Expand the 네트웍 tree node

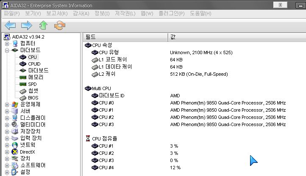(7, 145)
